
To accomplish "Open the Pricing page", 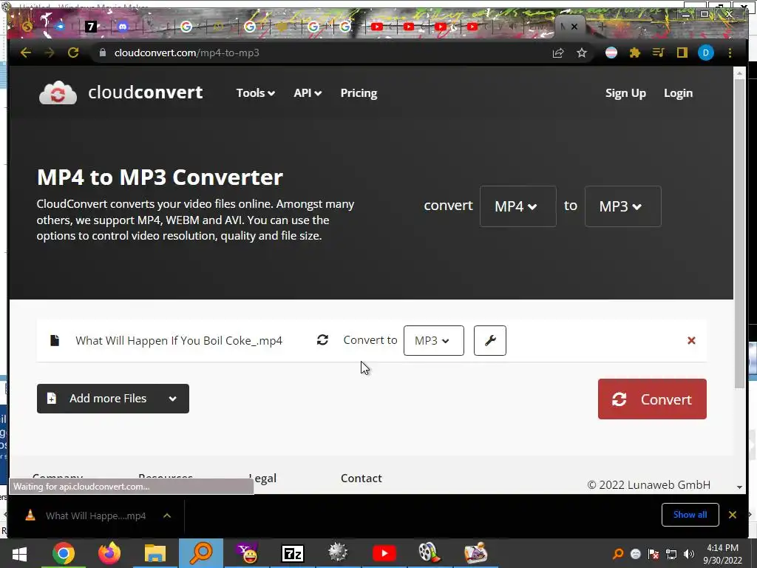I will [x=359, y=92].
